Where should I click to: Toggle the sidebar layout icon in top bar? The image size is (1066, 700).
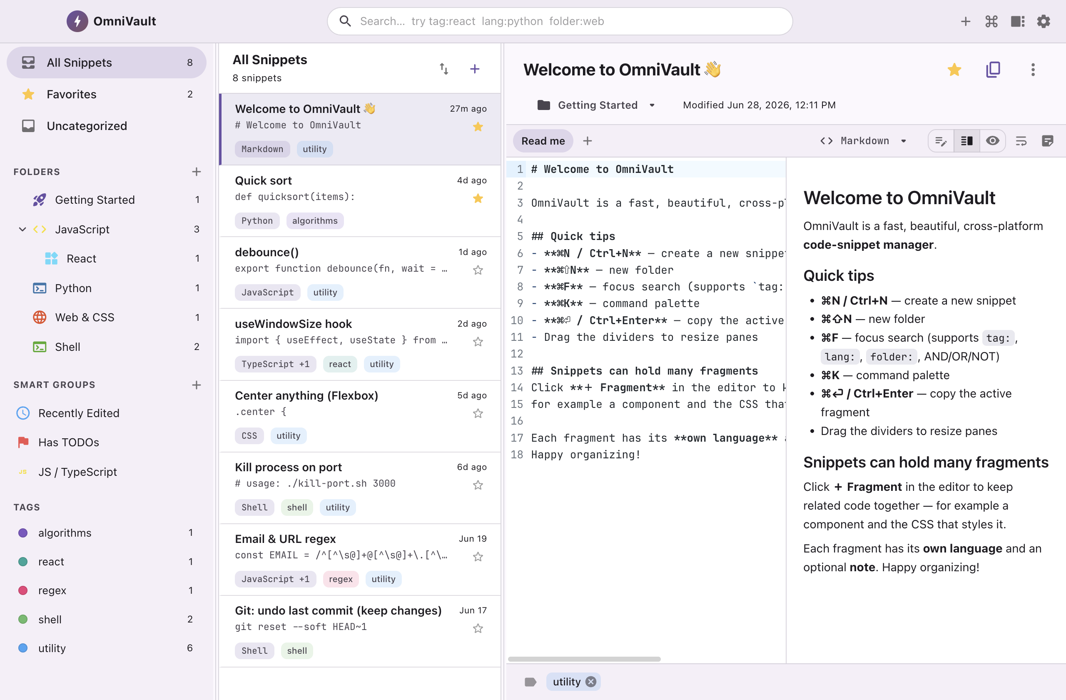coord(1018,21)
